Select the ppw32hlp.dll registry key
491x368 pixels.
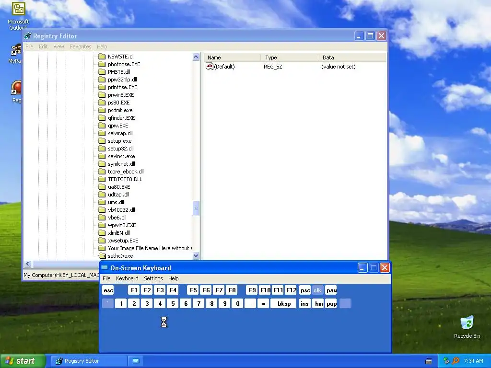coord(122,80)
